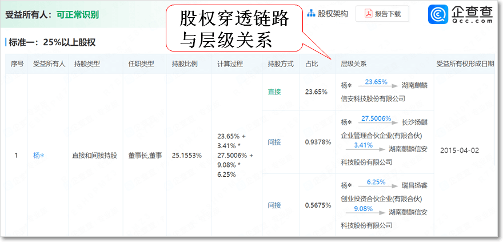Click the 股权架构 hierarchy tree icon
This screenshot has height=242, width=503.
click(311, 14)
